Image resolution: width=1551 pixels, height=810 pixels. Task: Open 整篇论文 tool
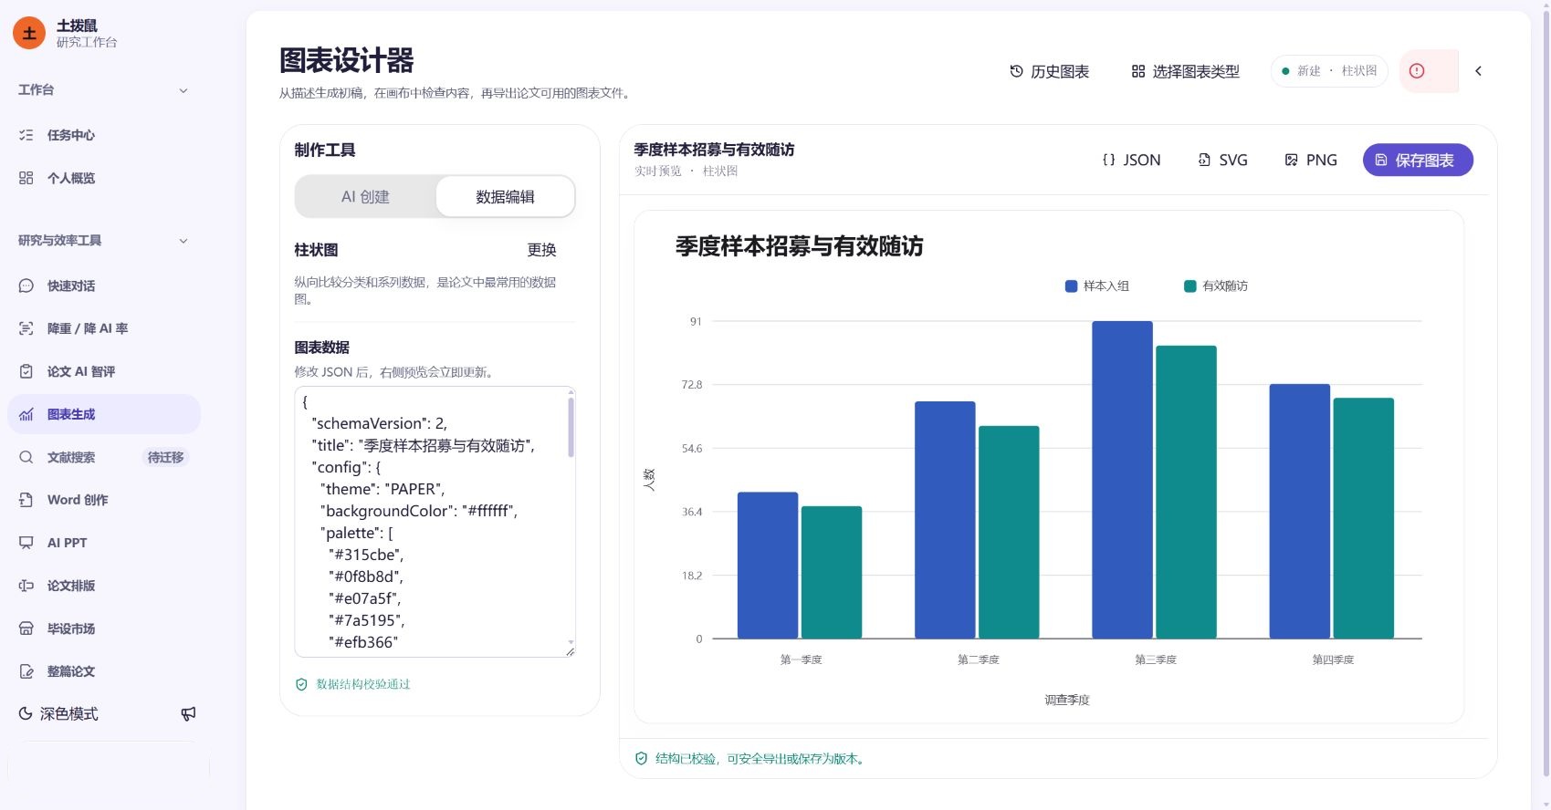click(103, 671)
